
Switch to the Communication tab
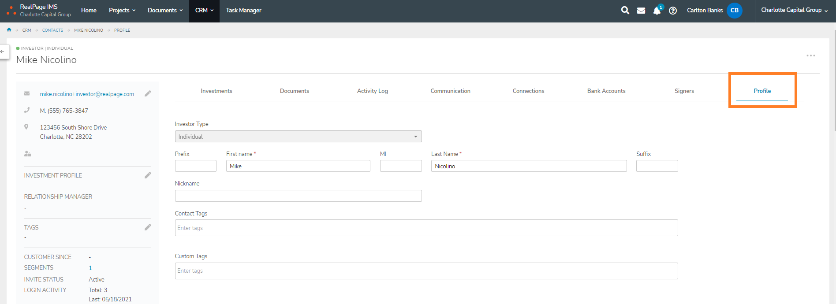(451, 91)
